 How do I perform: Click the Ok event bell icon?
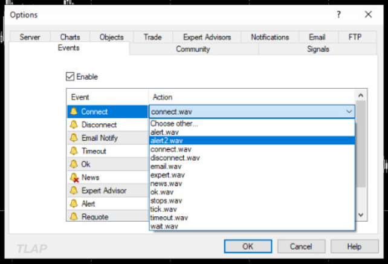pos(74,164)
